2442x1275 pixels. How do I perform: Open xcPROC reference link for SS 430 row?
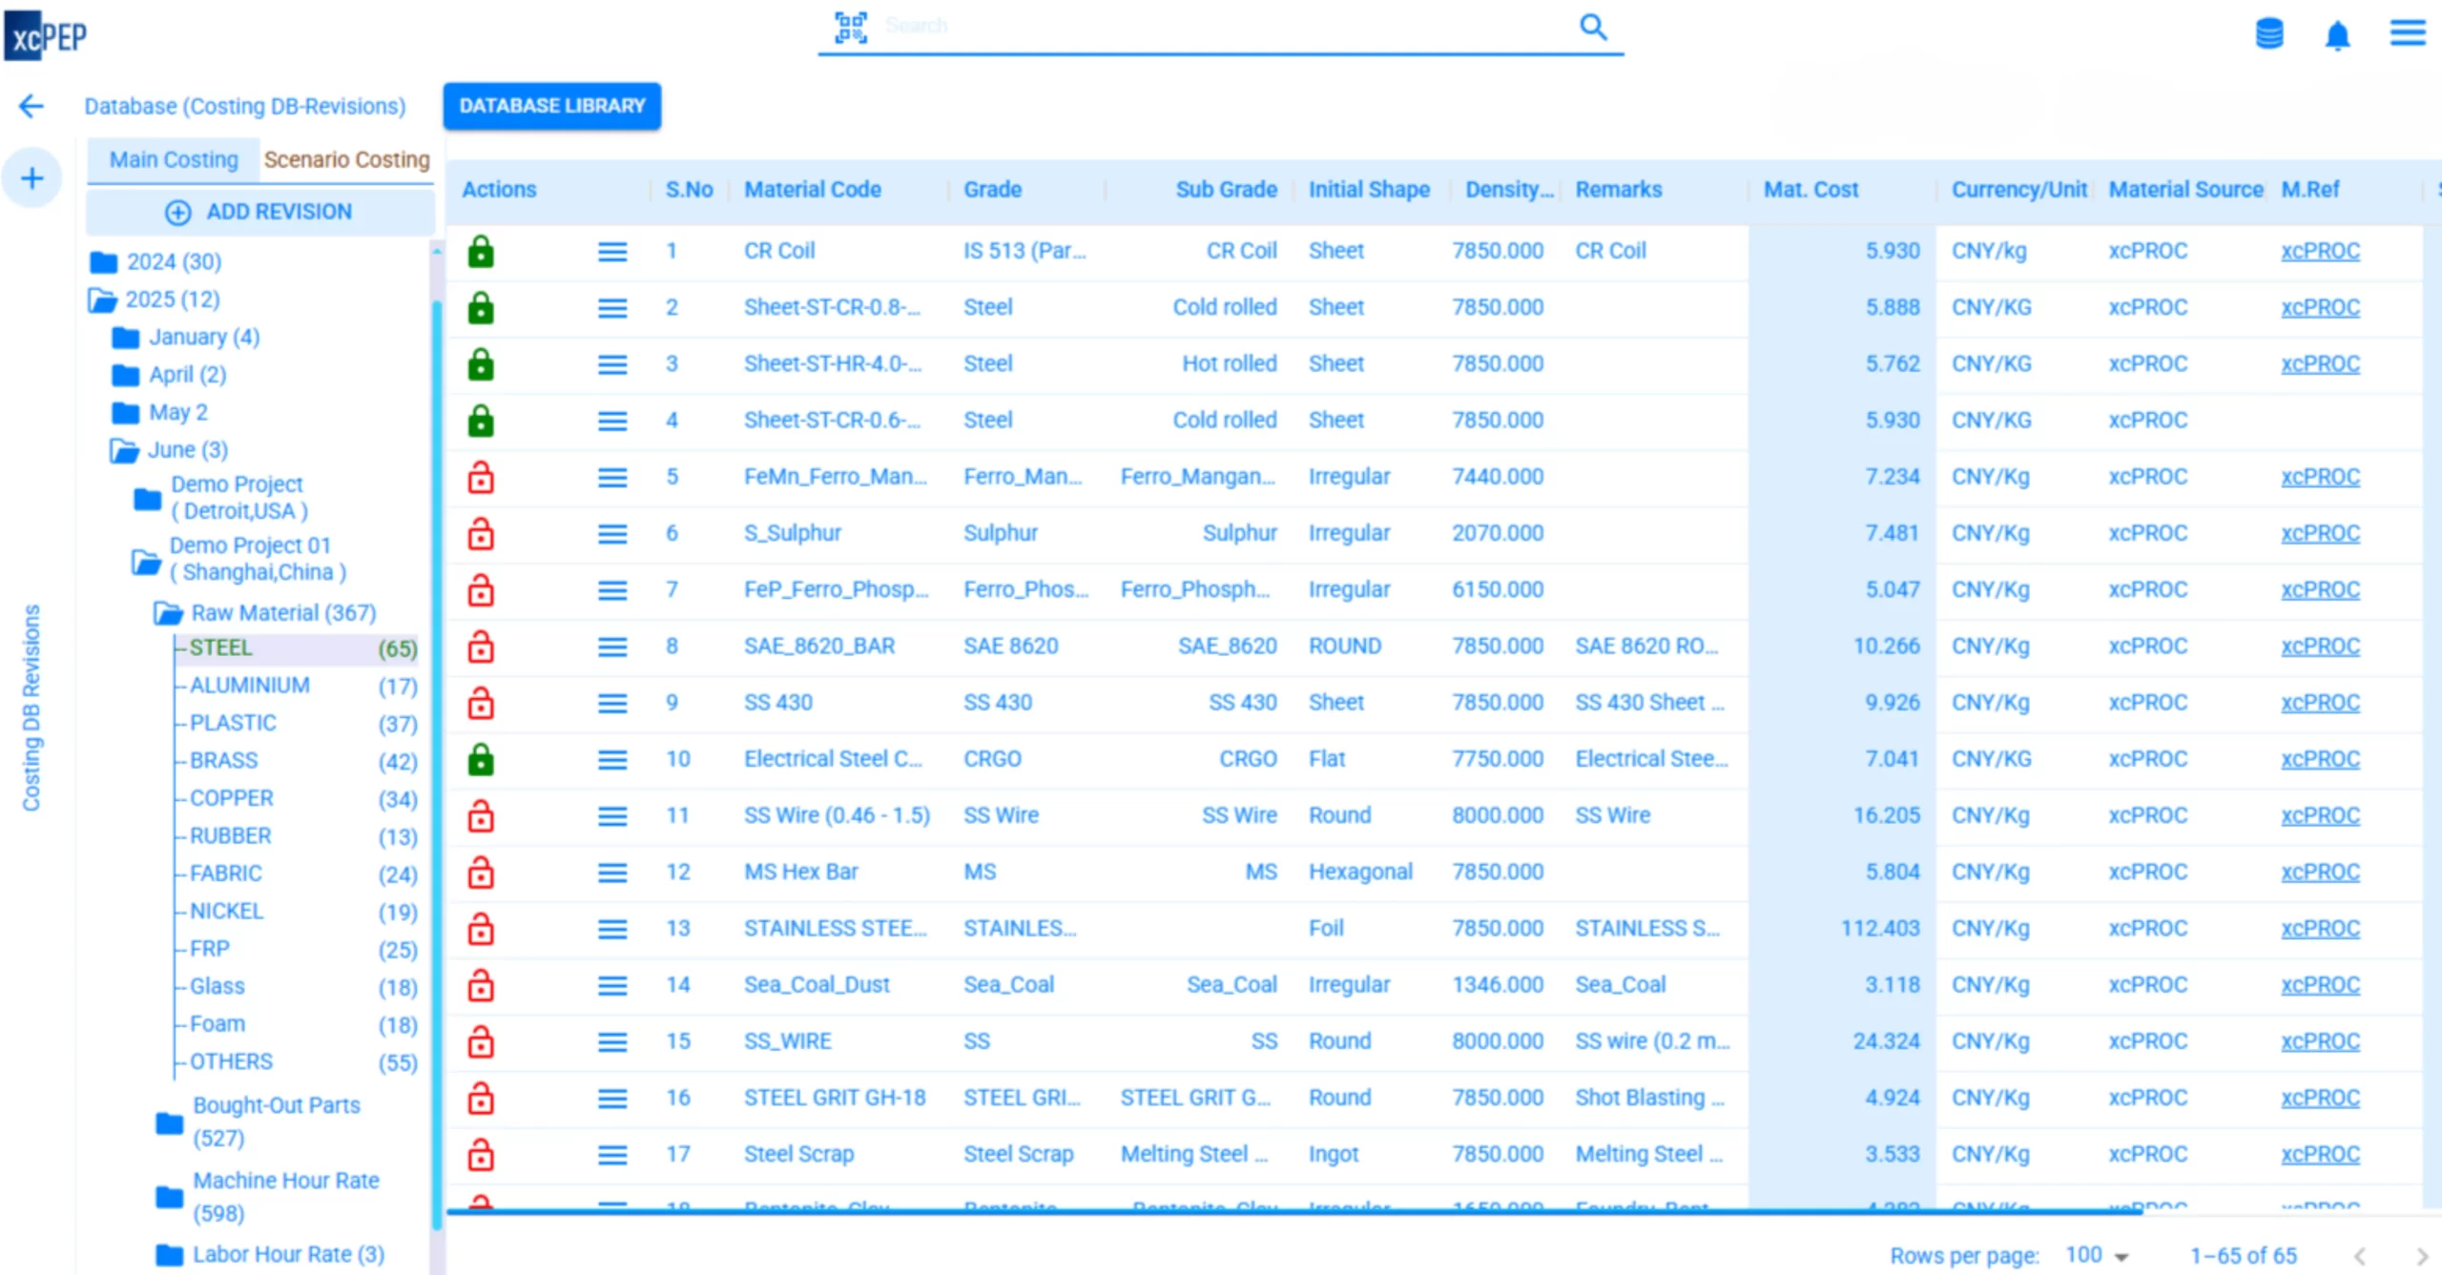click(2320, 703)
